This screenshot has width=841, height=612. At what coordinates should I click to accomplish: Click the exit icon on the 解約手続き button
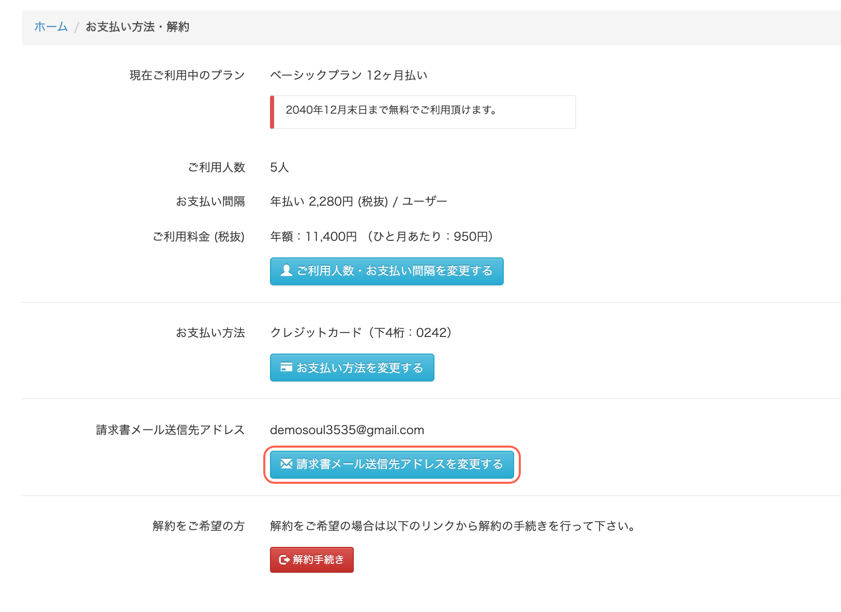(x=284, y=560)
